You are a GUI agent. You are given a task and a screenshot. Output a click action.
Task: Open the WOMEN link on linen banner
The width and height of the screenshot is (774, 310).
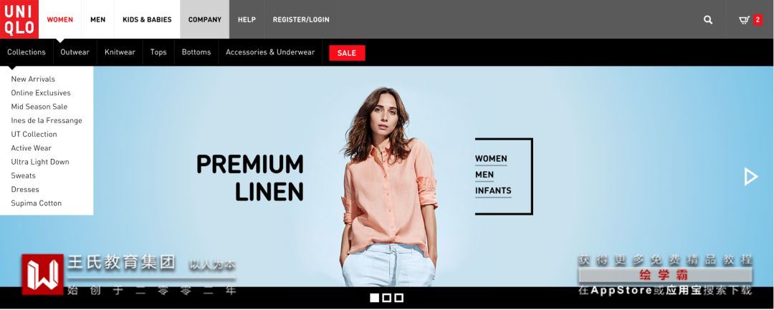pos(491,159)
